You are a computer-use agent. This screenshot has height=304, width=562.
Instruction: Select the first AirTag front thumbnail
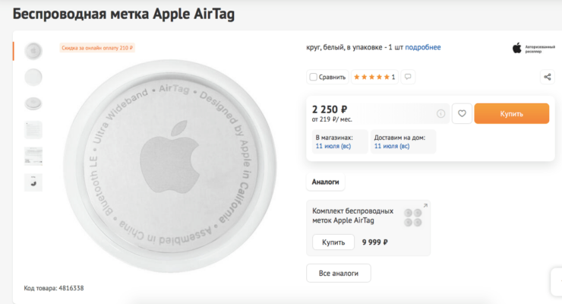[x=33, y=51]
